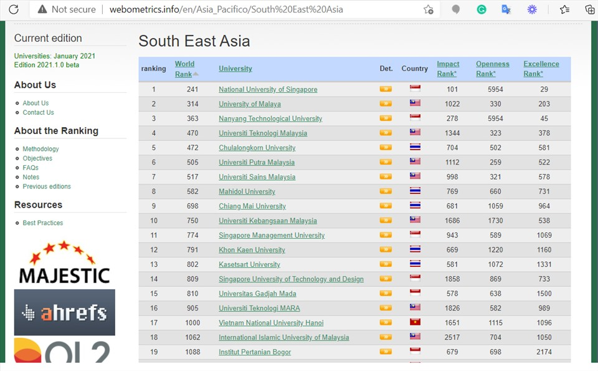Click Universities: January 2021 edition text
Image resolution: width=598 pixels, height=371 pixels.
pos(55,56)
